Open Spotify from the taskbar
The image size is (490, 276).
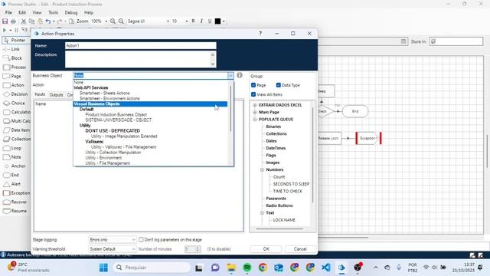pos(247,268)
